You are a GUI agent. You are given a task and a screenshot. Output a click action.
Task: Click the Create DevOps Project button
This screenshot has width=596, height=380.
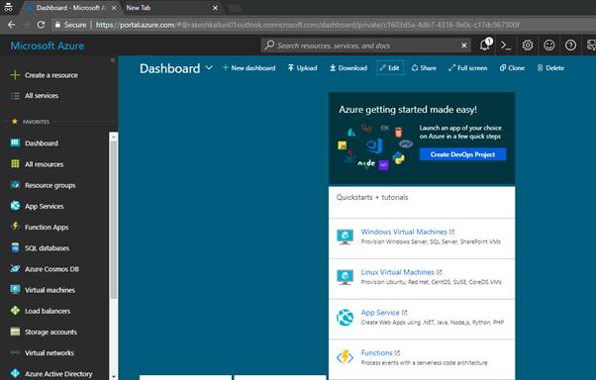[462, 154]
